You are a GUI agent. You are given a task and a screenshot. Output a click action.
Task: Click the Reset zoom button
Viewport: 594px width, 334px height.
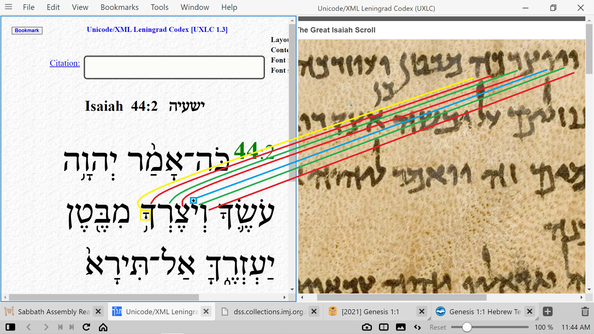click(437, 327)
